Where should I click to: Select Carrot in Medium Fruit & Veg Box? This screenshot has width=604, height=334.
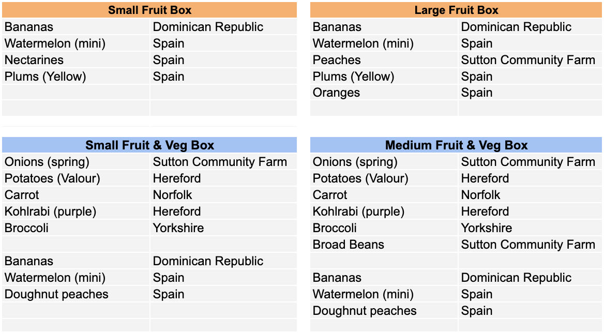(x=384, y=194)
